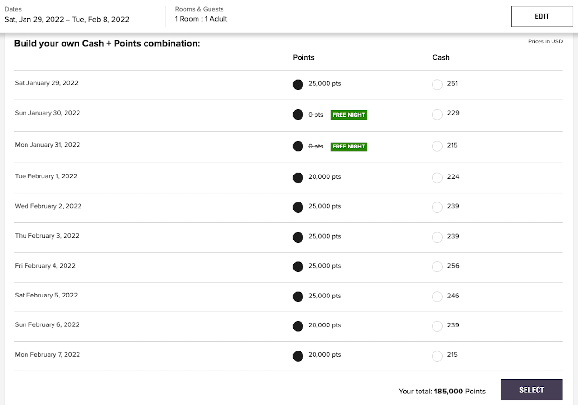Screen dimensions: 578x405
Task: Select cash rate 224 for February 1
Action: click(x=437, y=177)
